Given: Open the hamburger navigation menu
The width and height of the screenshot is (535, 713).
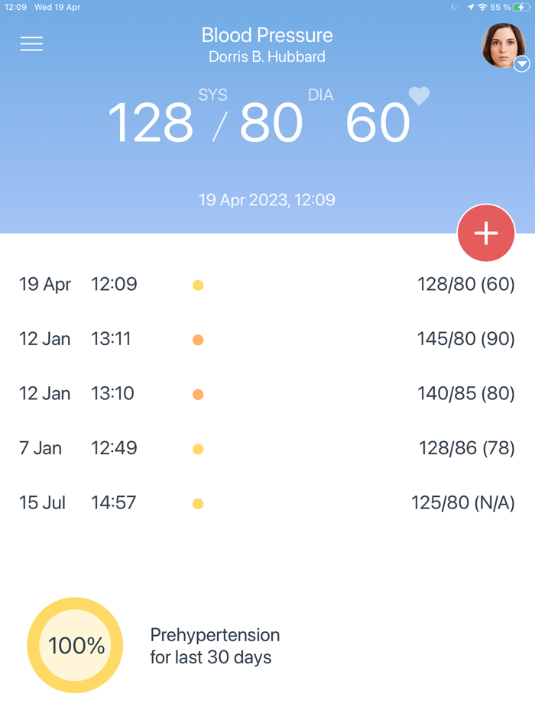Looking at the screenshot, I should tap(31, 44).
